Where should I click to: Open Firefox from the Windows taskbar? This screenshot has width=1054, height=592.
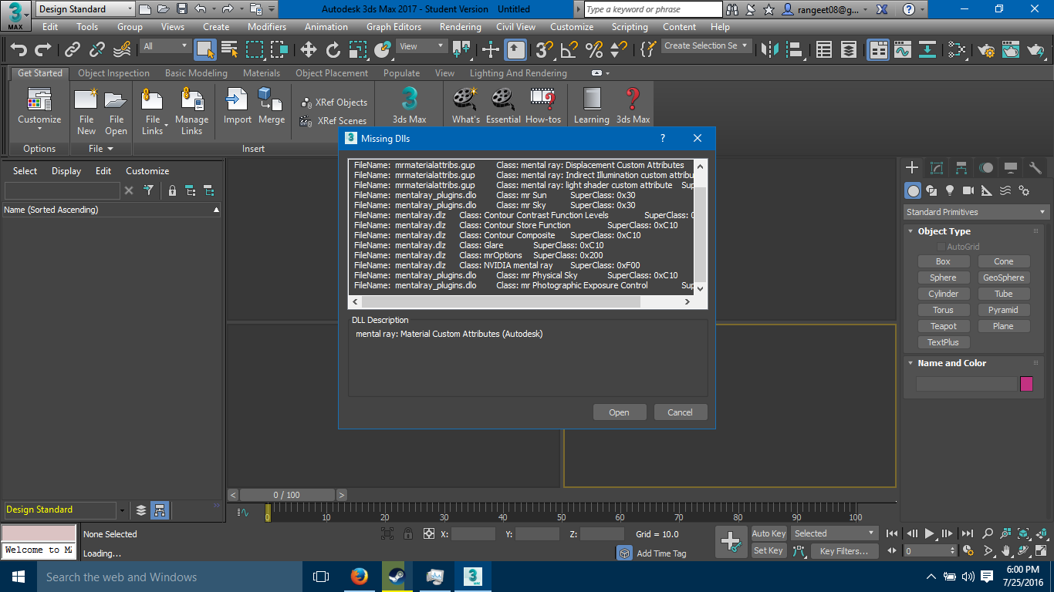[360, 577]
